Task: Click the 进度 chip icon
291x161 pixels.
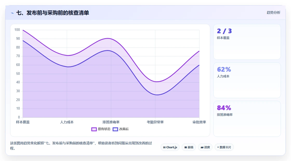Action: 202,147
